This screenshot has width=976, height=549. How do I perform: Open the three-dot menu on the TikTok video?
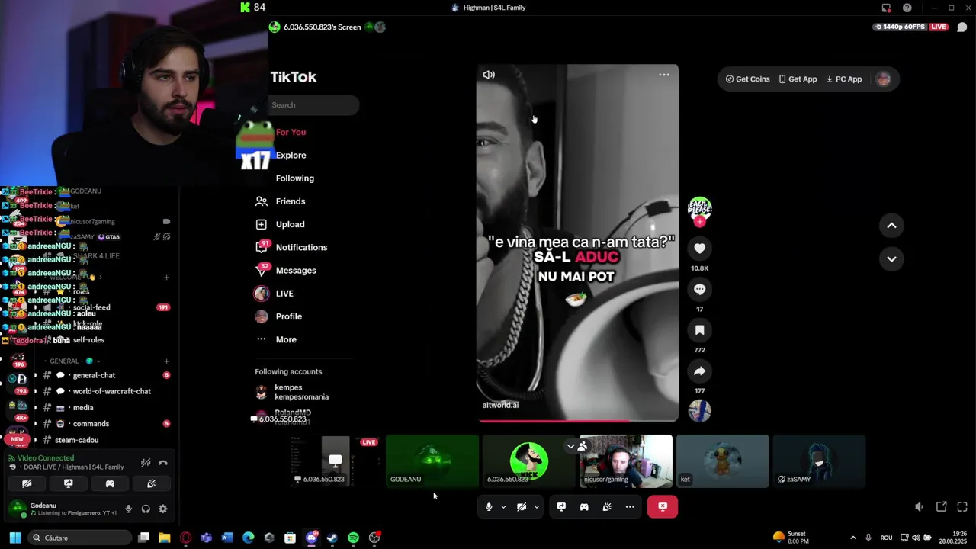(664, 75)
